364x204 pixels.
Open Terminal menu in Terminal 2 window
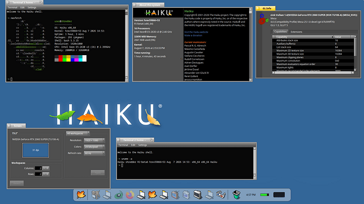click(123, 145)
